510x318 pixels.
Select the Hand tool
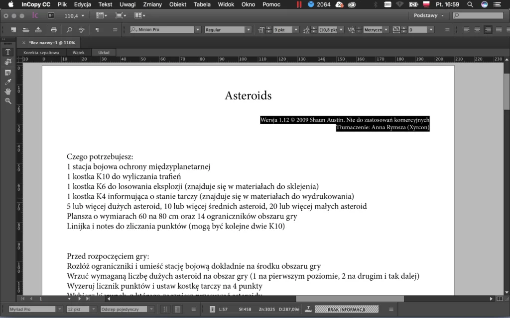pyautogui.click(x=8, y=91)
